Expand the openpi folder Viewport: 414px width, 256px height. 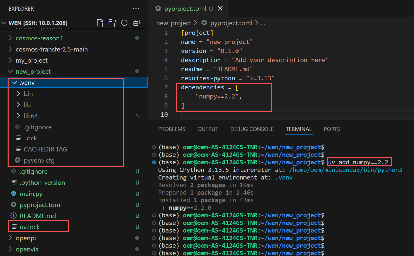click(x=10, y=238)
